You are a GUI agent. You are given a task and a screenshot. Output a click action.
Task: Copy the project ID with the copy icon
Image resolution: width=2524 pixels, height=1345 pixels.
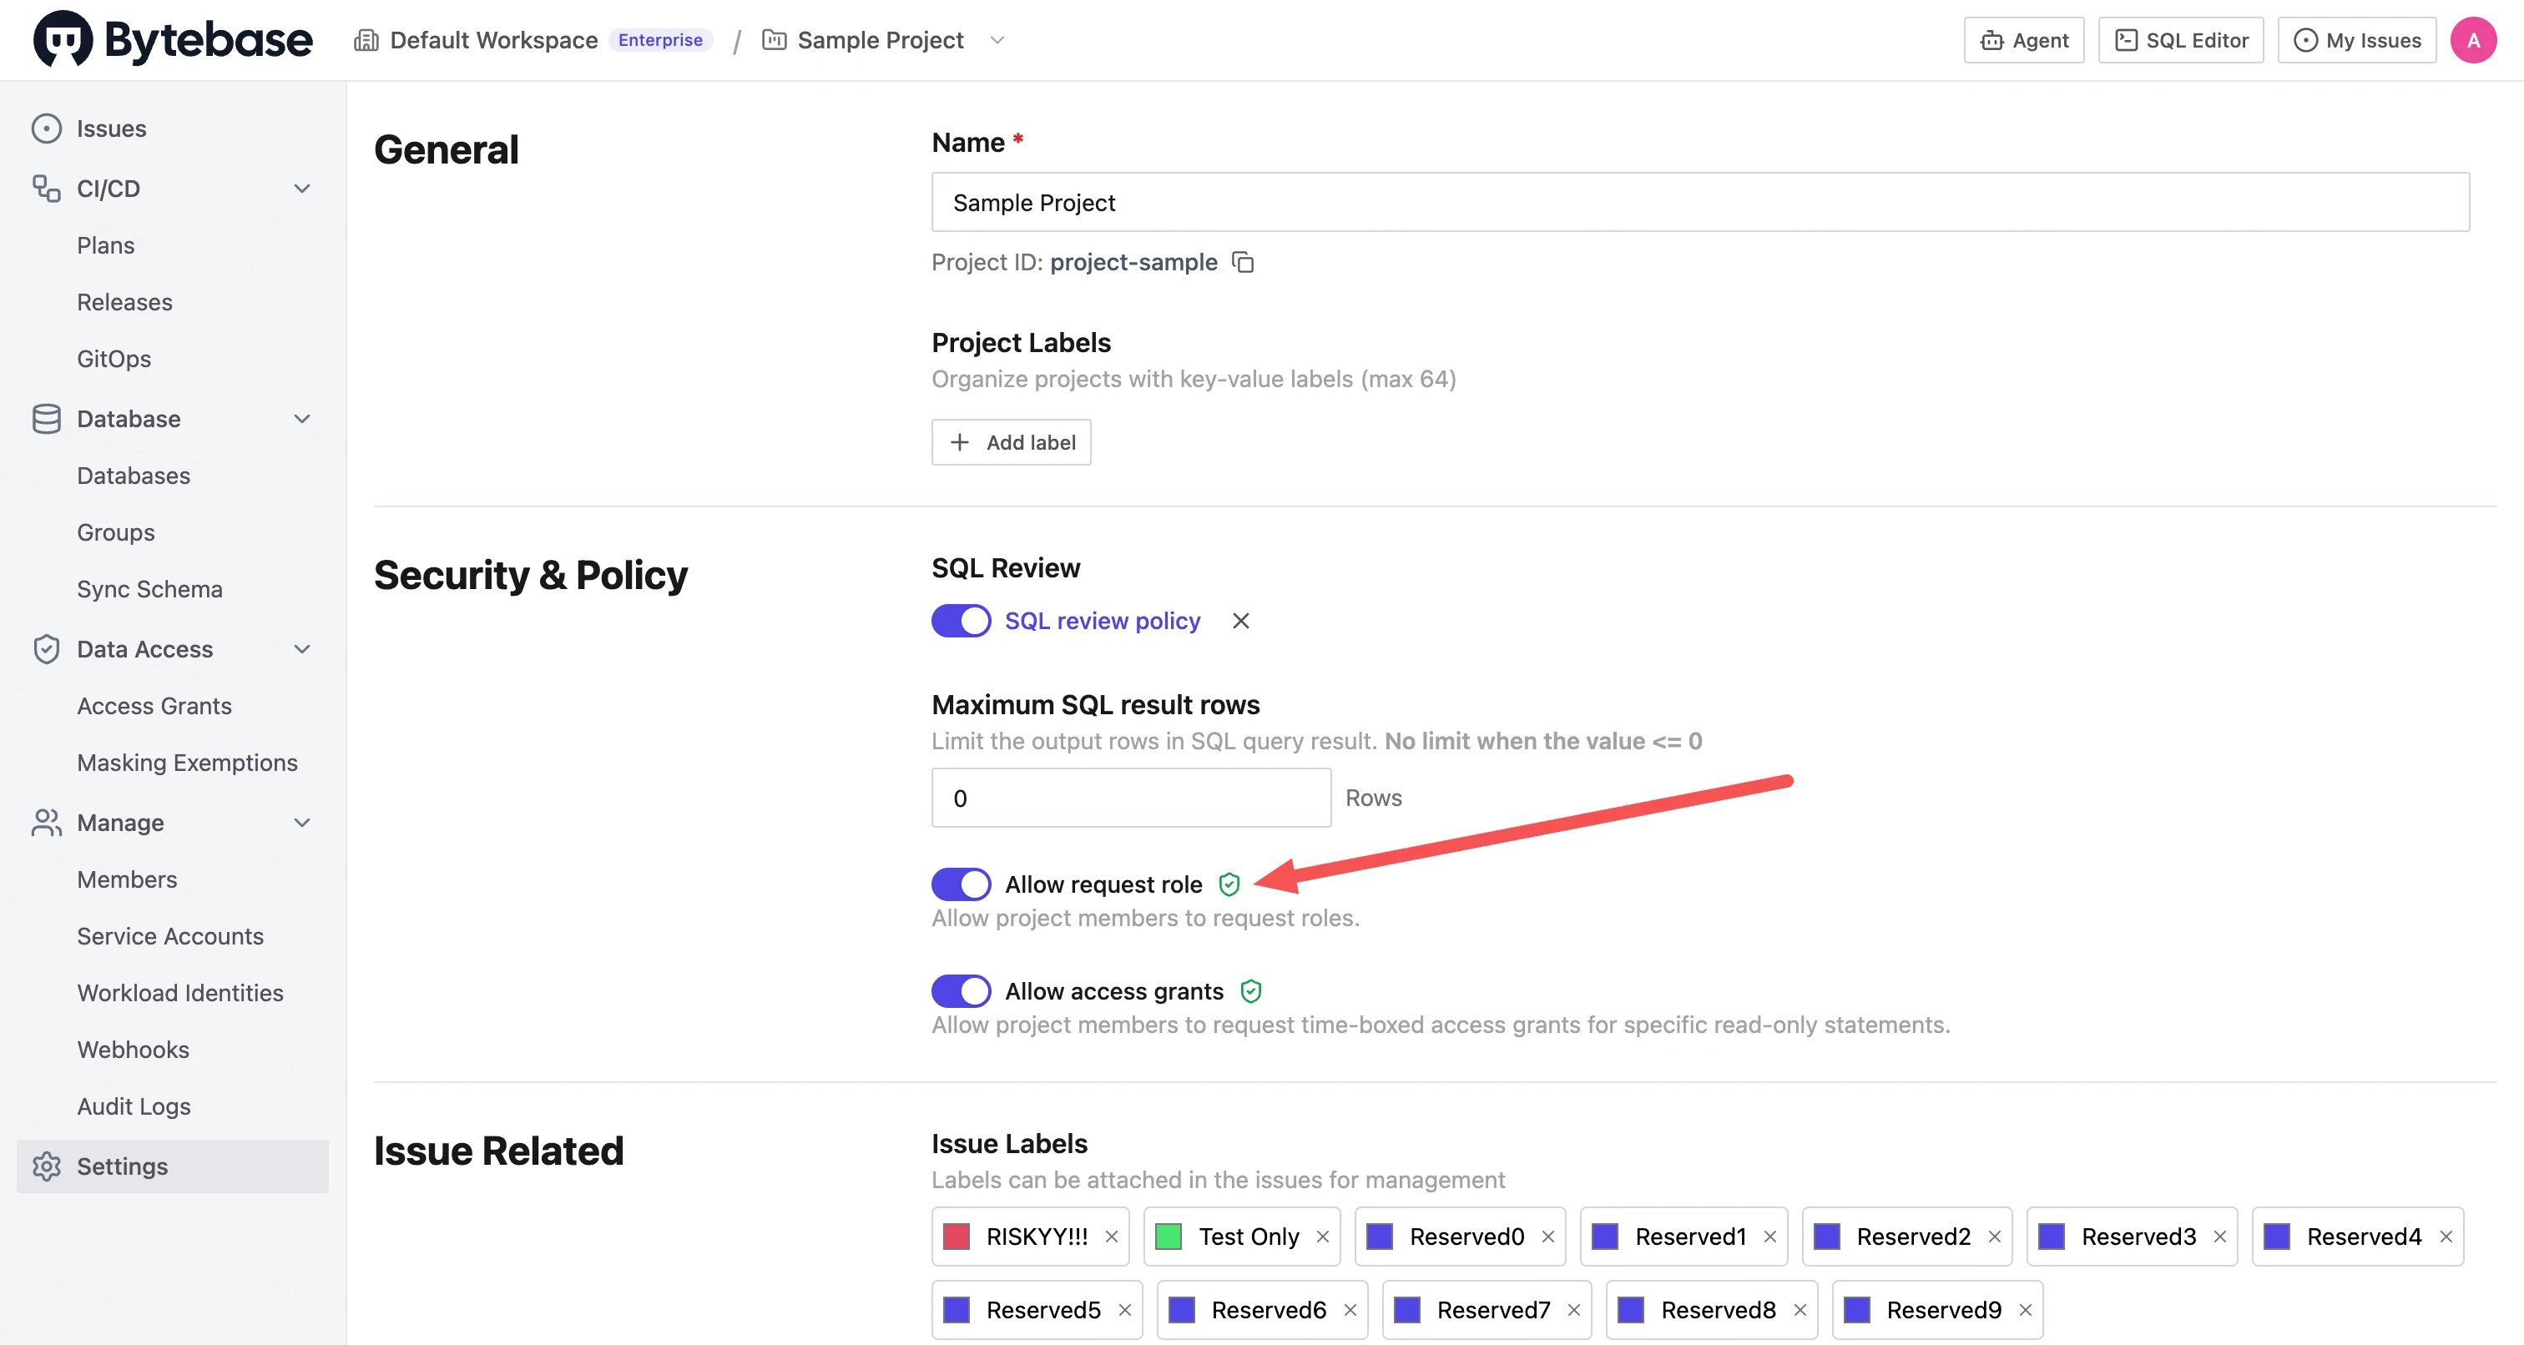pos(1244,261)
